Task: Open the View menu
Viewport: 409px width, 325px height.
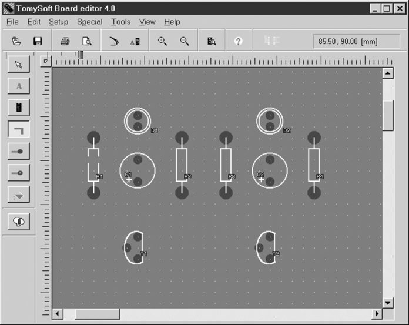Action: (147, 22)
